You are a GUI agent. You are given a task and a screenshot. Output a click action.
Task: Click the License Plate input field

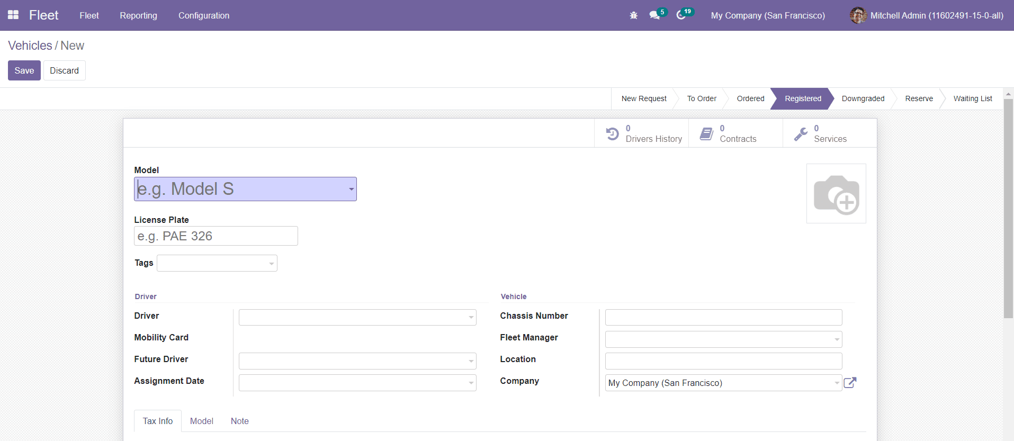pyautogui.click(x=216, y=236)
